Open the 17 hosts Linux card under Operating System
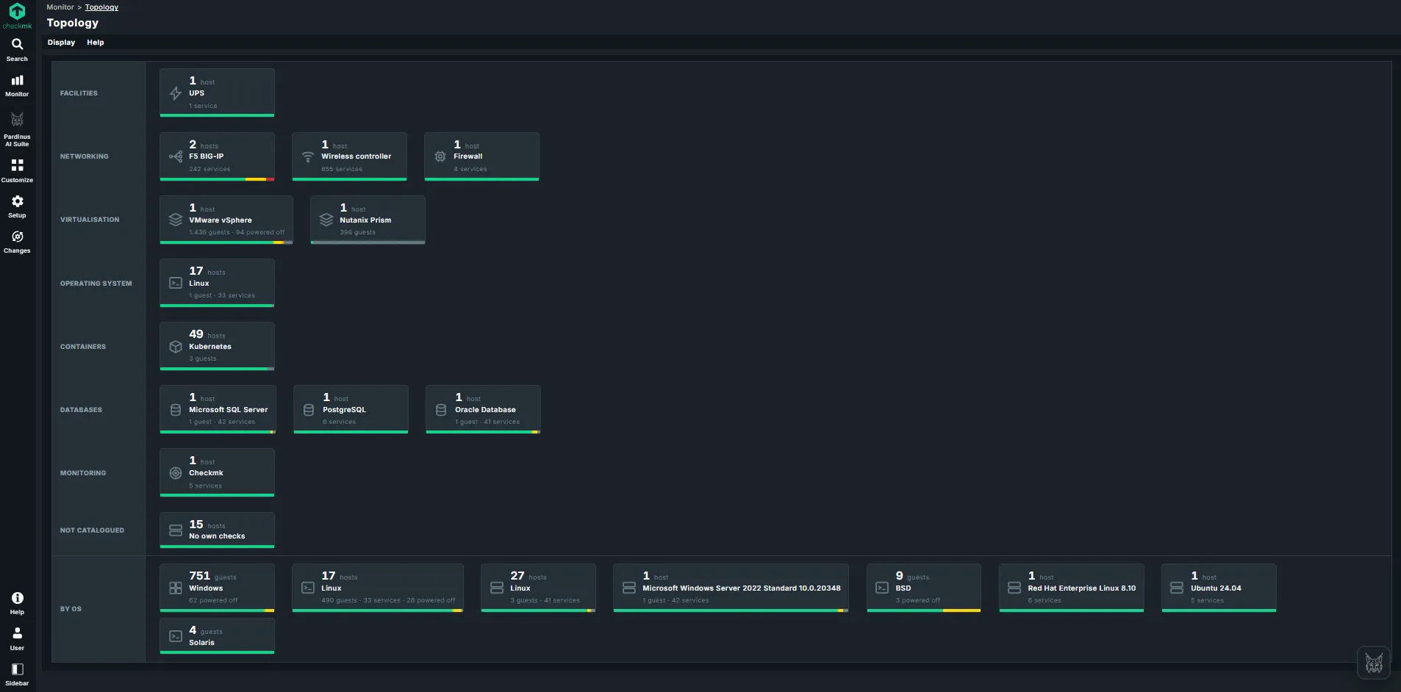This screenshot has height=692, width=1401. [217, 283]
